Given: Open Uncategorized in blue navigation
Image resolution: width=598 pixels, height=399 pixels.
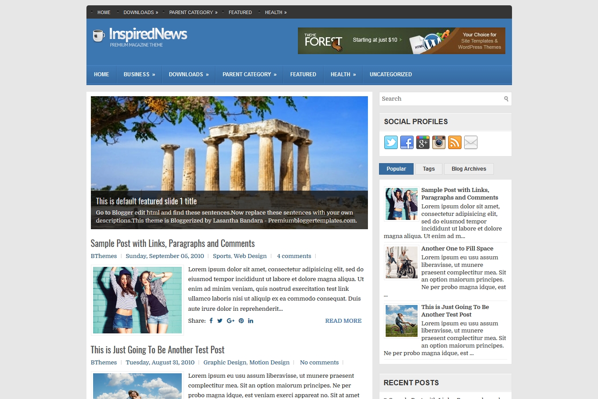Looking at the screenshot, I should click(391, 74).
